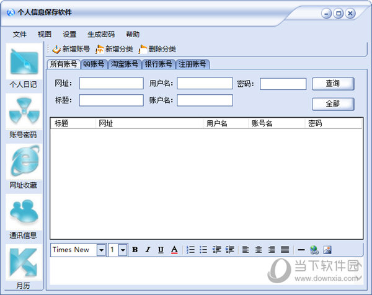Click into the rich text editor area
The width and height of the screenshot is (372, 295).
click(206, 271)
